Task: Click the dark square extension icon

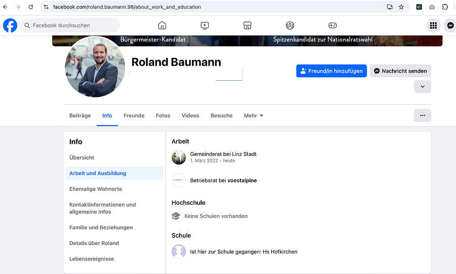Action: pos(419,7)
